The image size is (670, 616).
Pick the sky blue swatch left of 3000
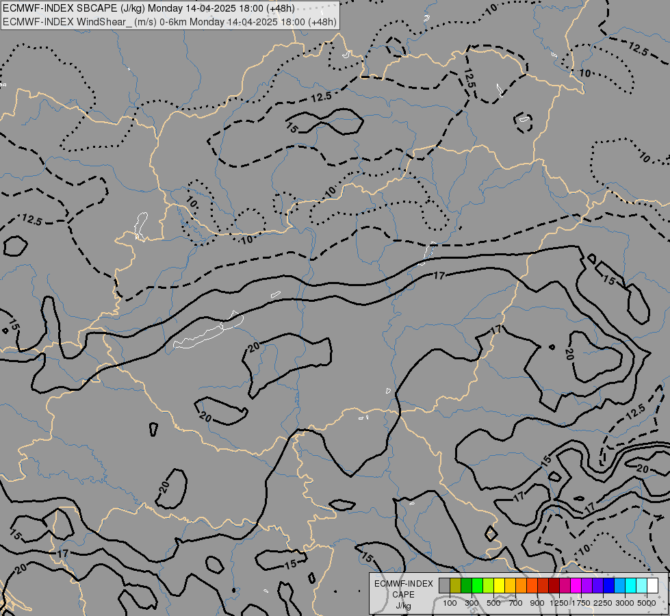[x=619, y=586]
